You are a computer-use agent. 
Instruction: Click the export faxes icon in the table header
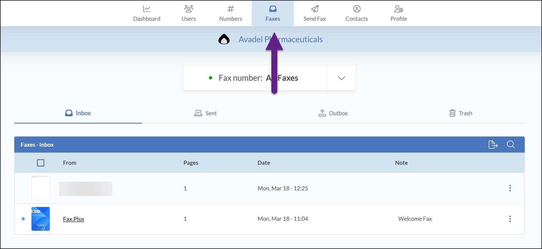tap(493, 145)
